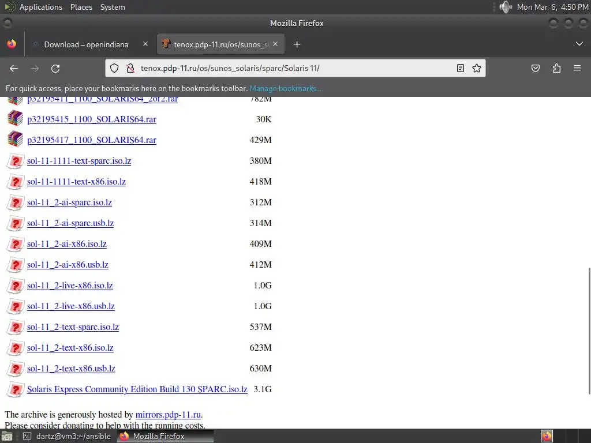Click the unknown-file icon beside sol-11_2-live-x86.iso.lz
591x443 pixels.
(x=16, y=285)
